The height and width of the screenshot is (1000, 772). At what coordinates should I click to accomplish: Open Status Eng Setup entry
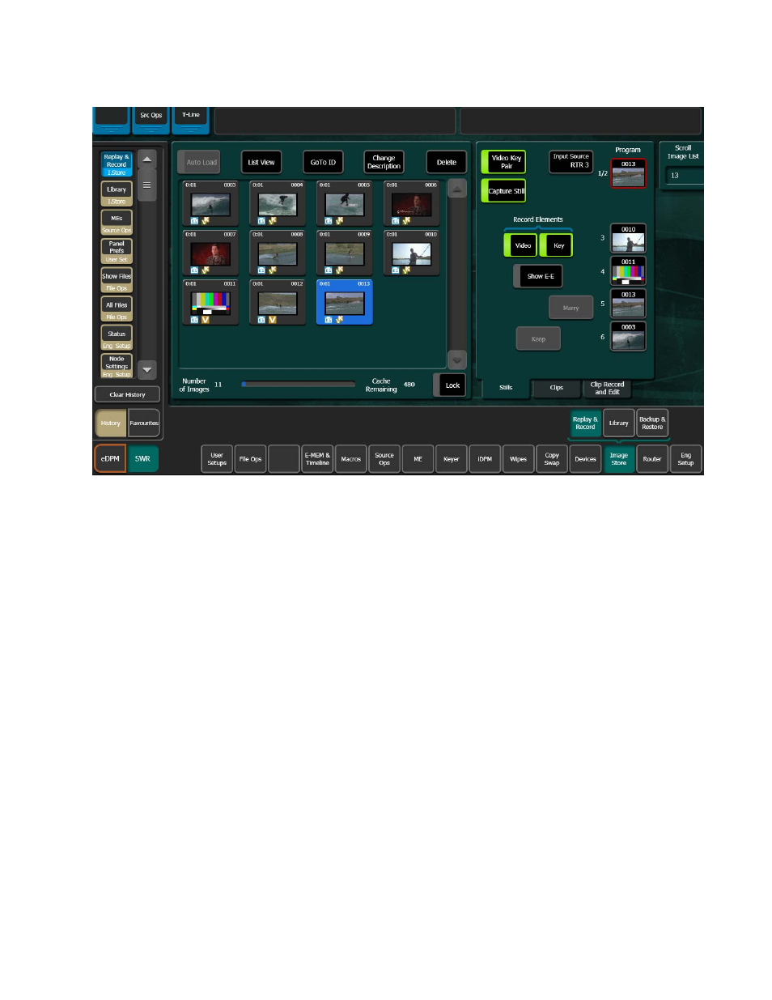tap(117, 338)
